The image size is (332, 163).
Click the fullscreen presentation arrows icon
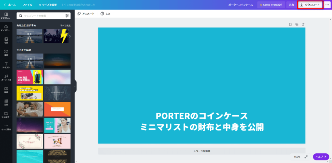coord(306,157)
